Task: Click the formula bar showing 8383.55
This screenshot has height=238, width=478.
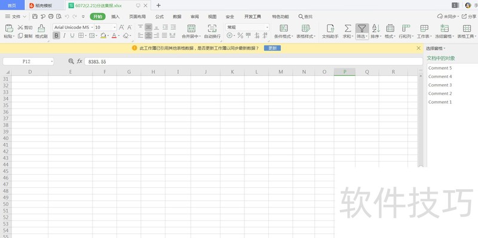Action: tap(253, 61)
